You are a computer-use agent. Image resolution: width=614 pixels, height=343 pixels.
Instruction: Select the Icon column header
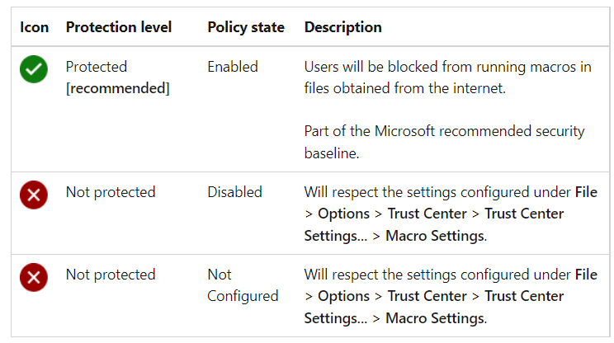tap(34, 27)
